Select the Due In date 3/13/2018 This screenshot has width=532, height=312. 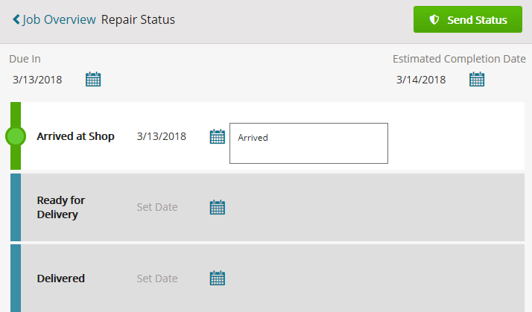[37, 80]
